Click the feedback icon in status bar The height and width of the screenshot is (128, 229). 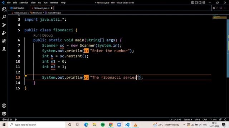(x=220, y=119)
